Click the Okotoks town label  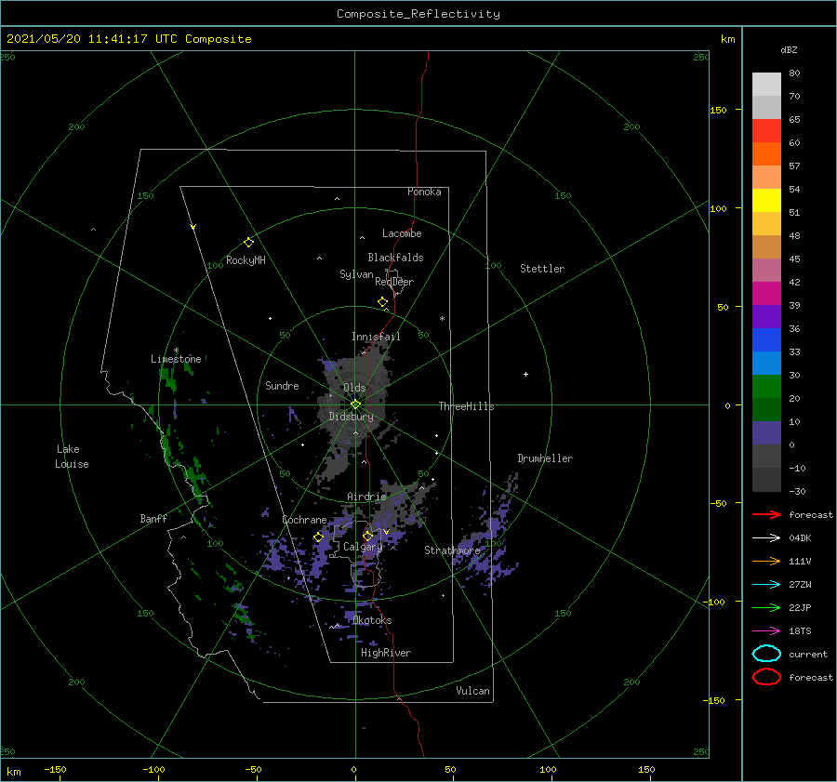372,620
